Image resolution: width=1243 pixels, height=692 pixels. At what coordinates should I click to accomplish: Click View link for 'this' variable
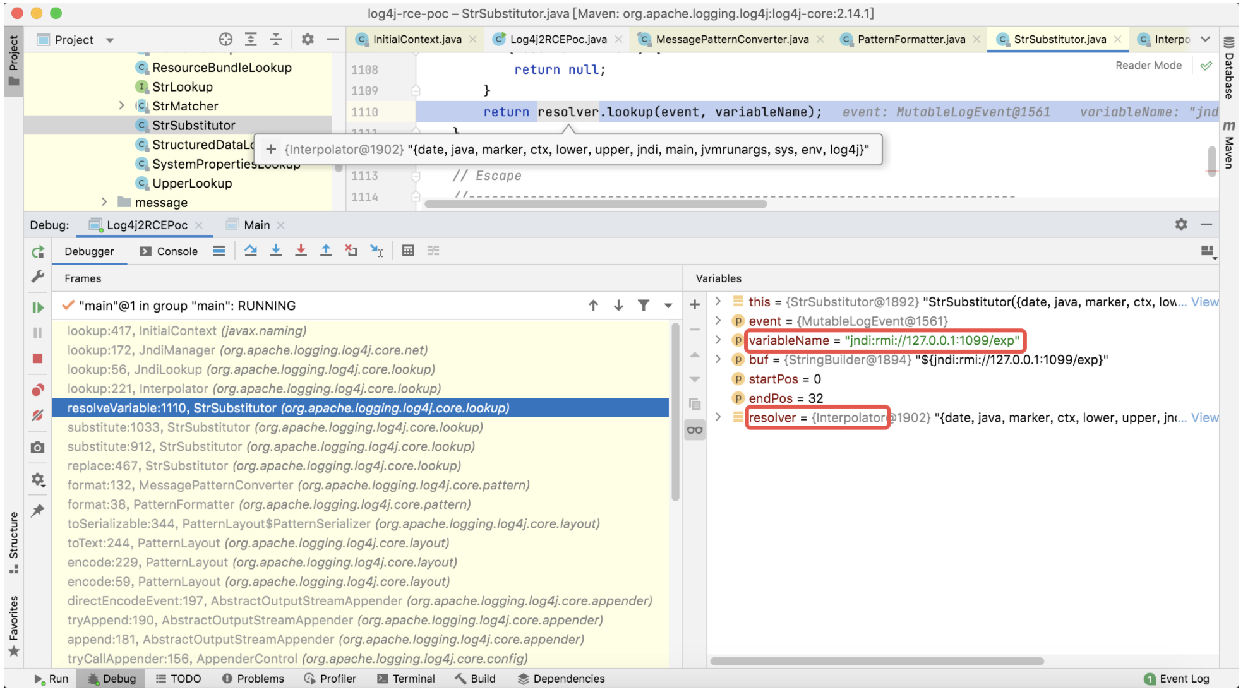[x=1204, y=302]
